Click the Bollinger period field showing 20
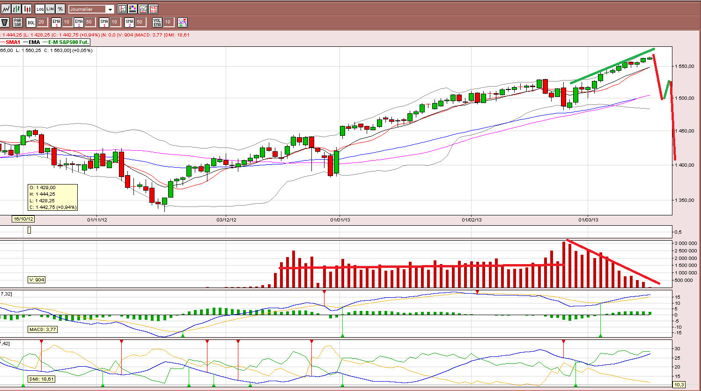701x391 pixels. 42,22
